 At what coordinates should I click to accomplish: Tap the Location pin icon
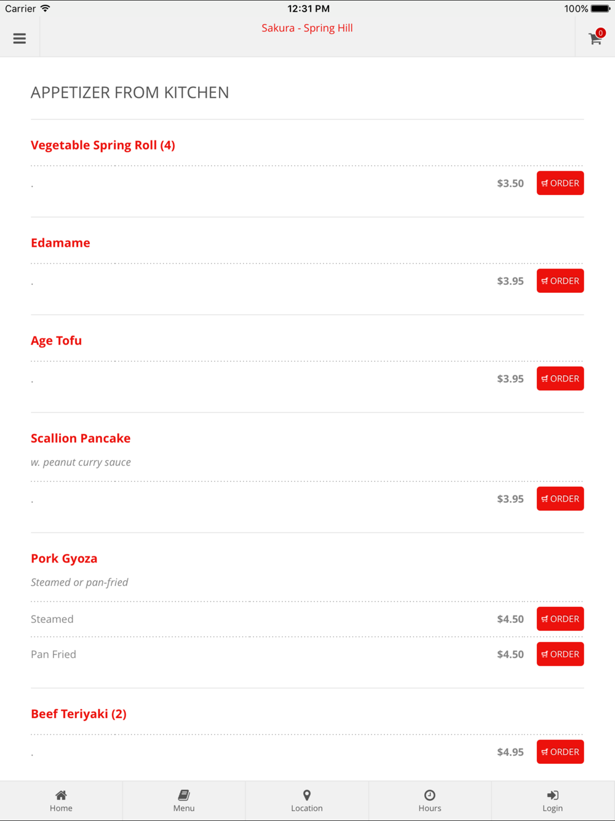point(307,795)
